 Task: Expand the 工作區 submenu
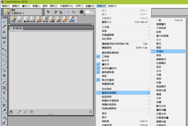(x=123, y=27)
